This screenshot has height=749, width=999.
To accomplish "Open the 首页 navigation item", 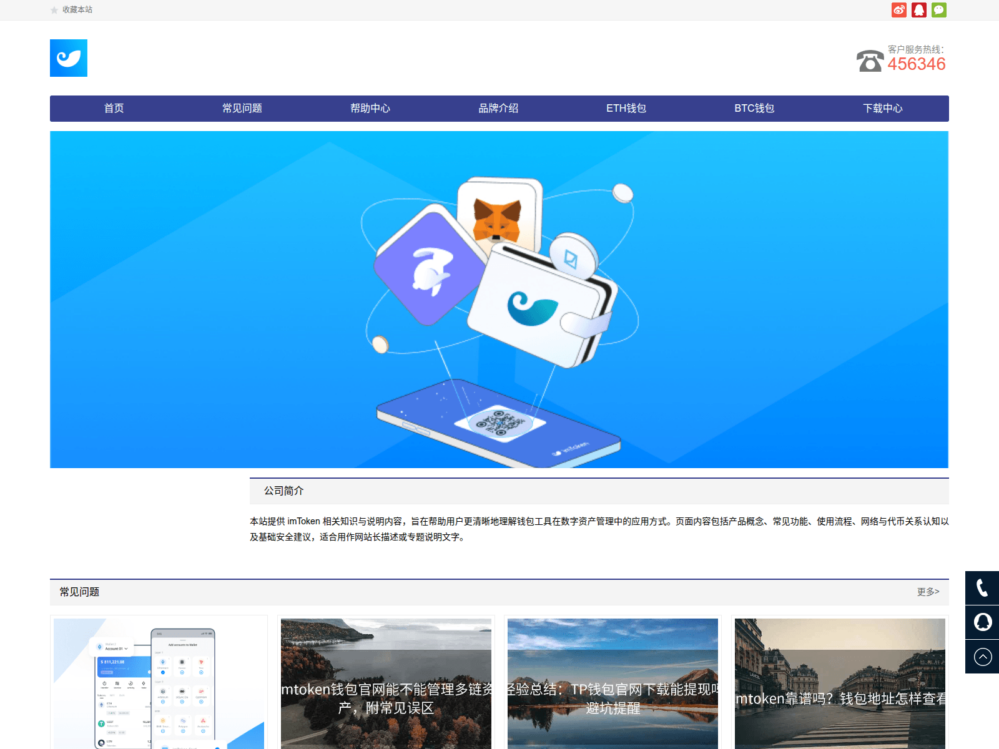I will pos(114,109).
